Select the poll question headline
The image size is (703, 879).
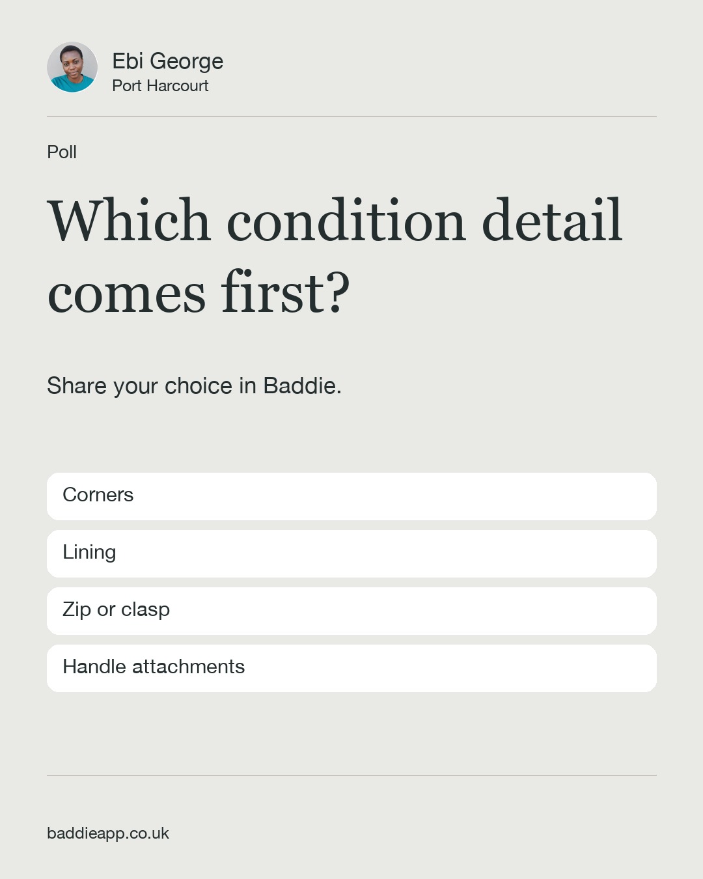pos(335,256)
